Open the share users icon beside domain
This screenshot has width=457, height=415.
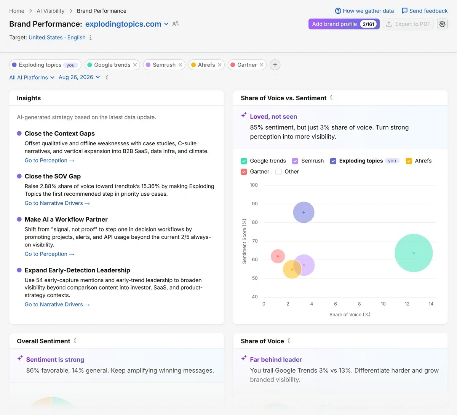[x=176, y=24]
